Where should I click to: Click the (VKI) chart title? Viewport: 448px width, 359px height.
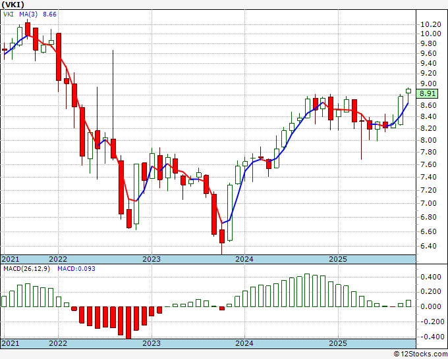[x=13, y=5]
